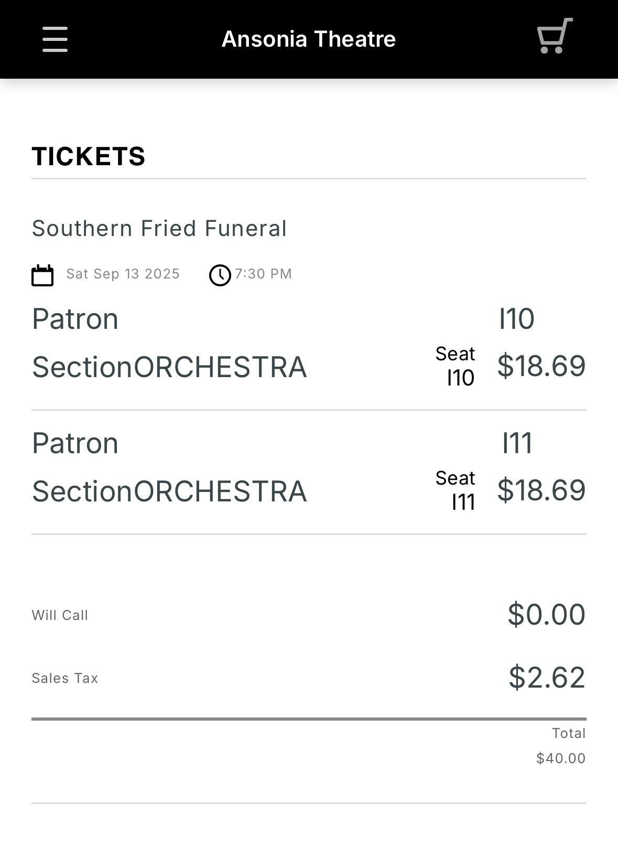This screenshot has height=857, width=618.
Task: Click the $40.00 total amount
Action: coord(560,758)
